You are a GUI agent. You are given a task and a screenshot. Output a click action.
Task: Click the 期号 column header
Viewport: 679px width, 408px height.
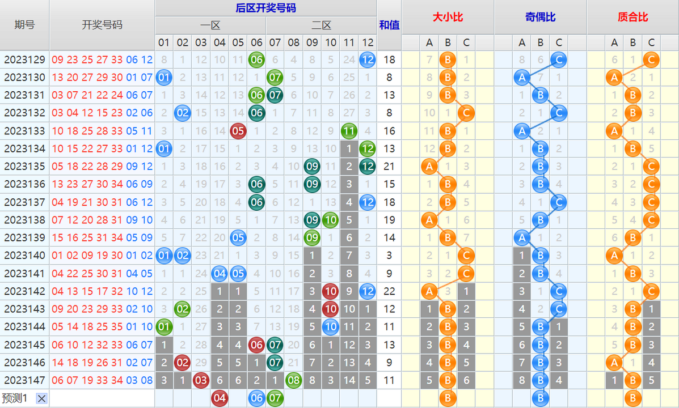(25, 25)
